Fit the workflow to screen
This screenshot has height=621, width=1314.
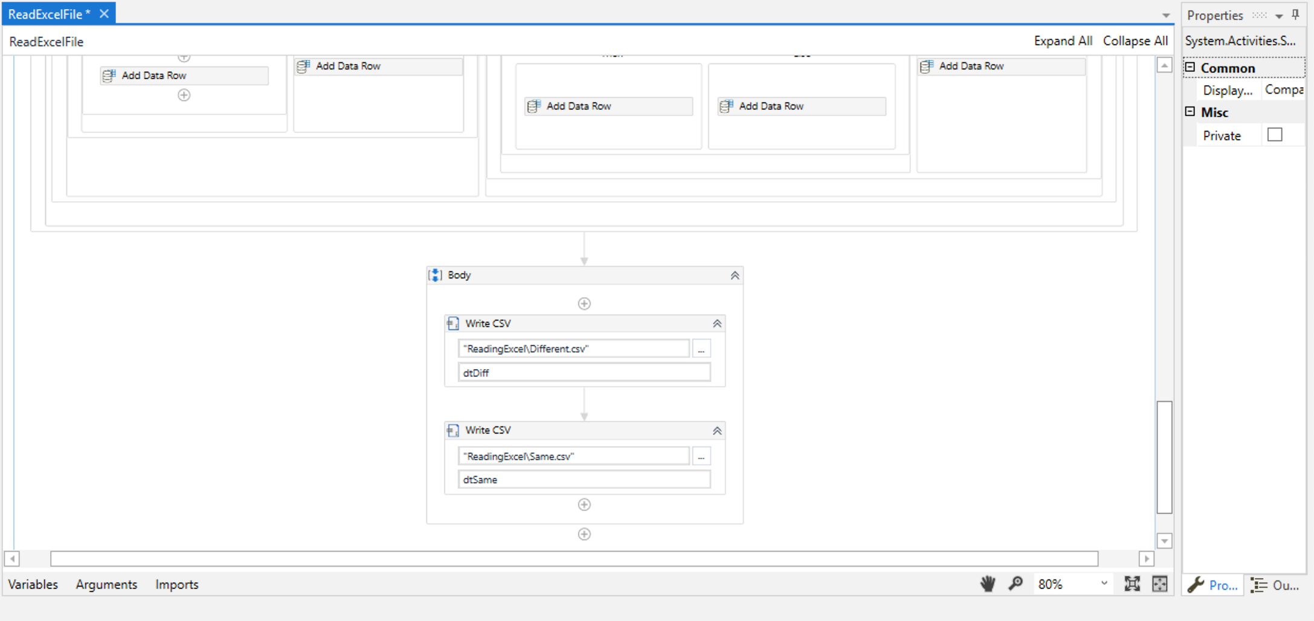1132,584
